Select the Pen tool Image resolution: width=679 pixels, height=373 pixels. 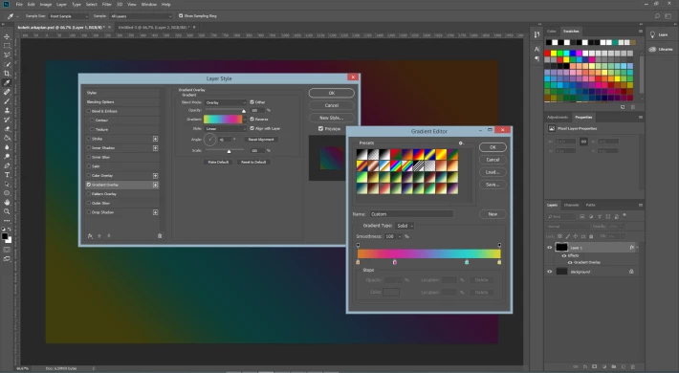click(x=7, y=165)
